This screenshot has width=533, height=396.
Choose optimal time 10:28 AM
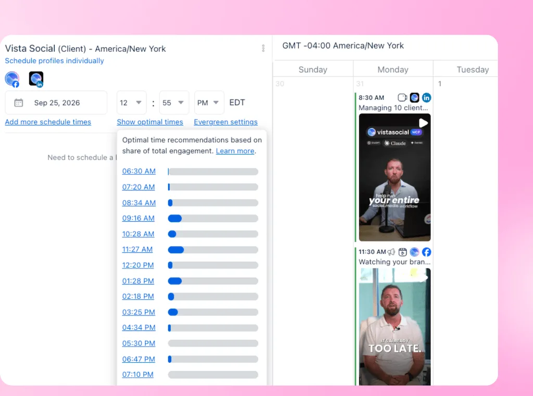(x=138, y=234)
